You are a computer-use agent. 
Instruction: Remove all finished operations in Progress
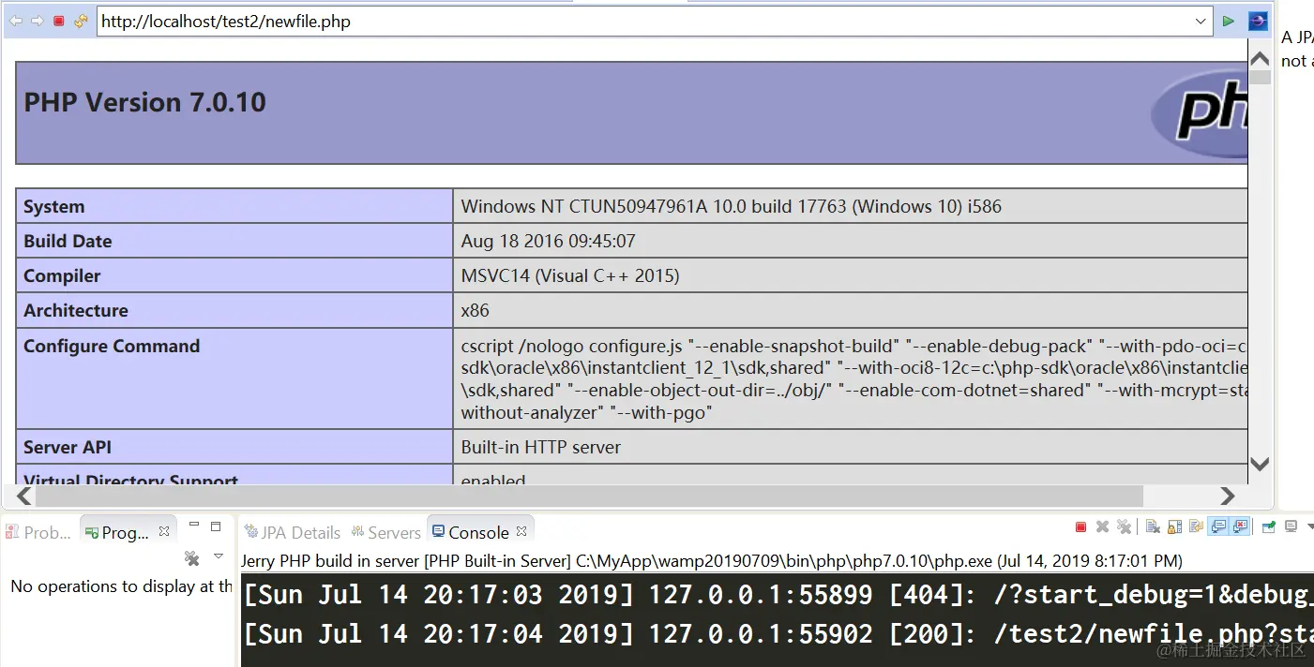pos(192,558)
